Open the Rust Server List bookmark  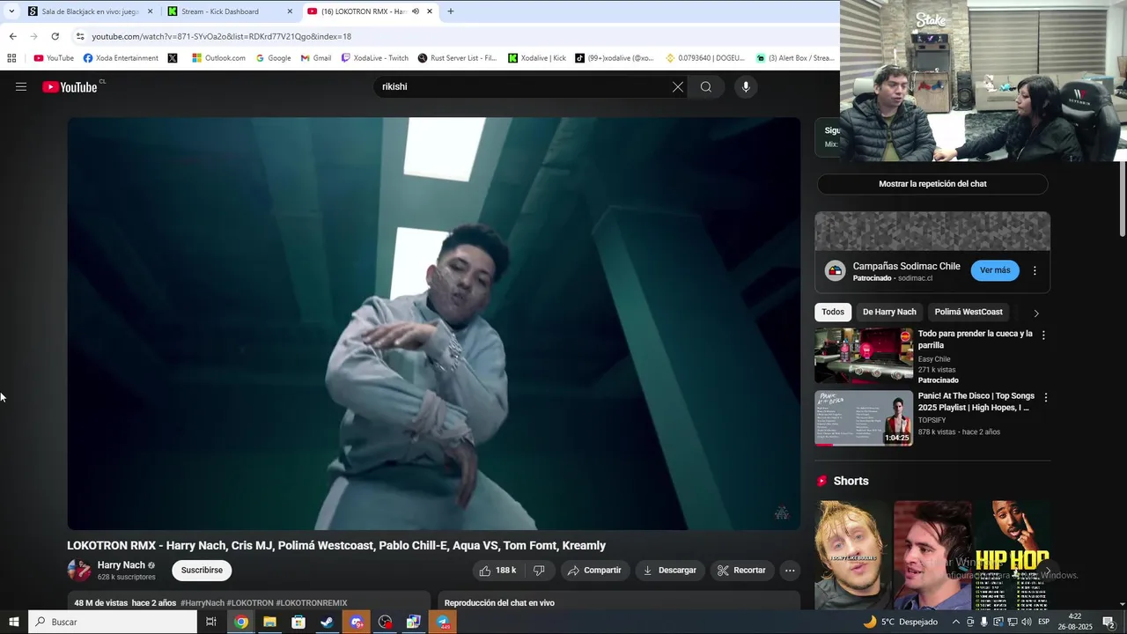(x=457, y=58)
